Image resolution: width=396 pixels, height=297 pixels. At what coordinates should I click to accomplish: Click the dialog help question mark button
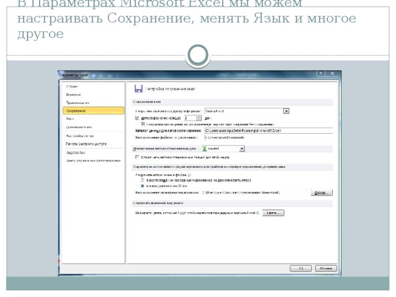click(x=321, y=74)
